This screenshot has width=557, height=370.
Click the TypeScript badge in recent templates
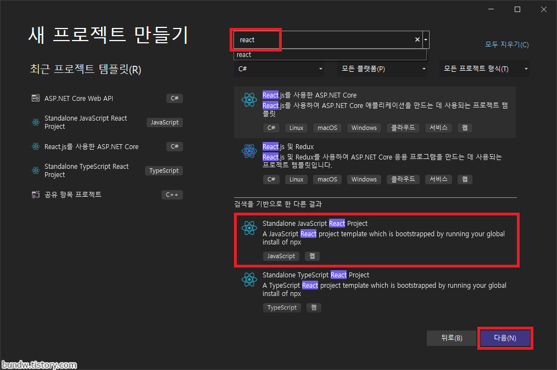tap(164, 170)
